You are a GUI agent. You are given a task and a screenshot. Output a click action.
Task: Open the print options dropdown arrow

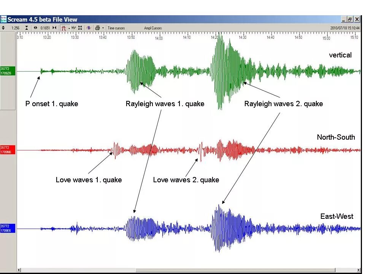point(103,28)
